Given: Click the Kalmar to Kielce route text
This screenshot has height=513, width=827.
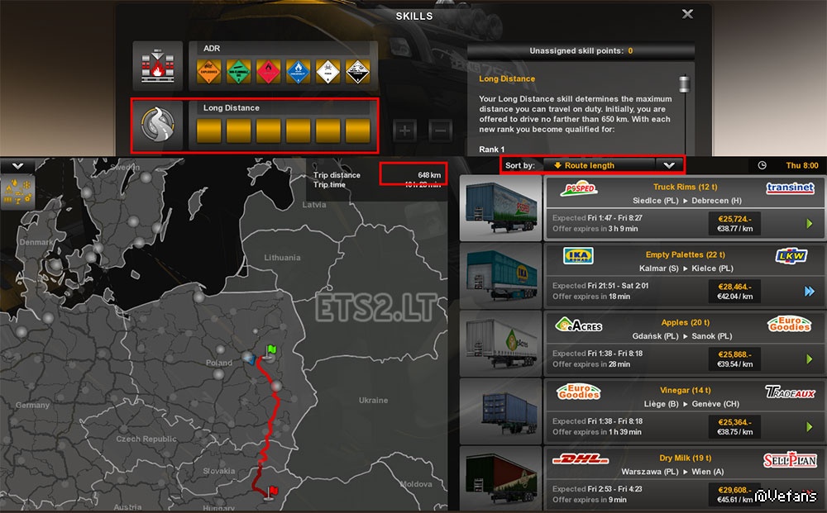Looking at the screenshot, I should 686,268.
